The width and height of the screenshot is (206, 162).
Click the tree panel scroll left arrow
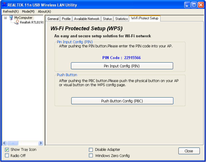tap(4, 143)
